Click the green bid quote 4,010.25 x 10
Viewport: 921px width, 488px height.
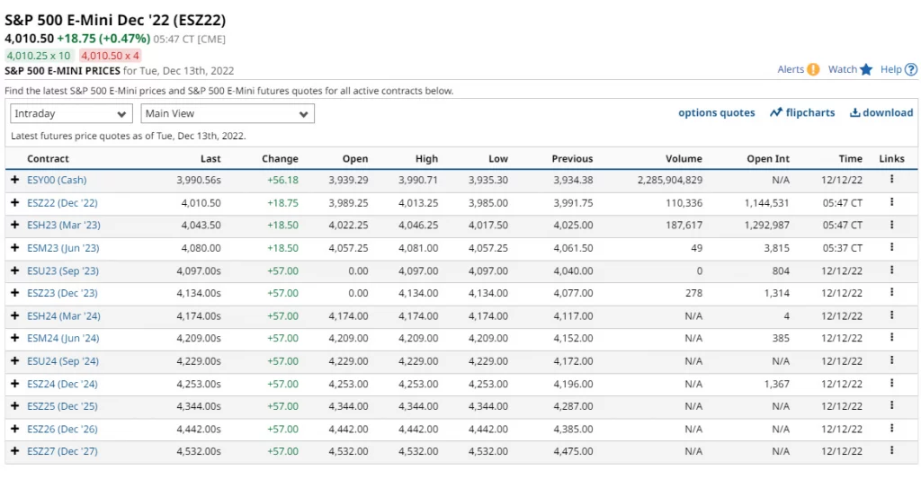point(39,56)
